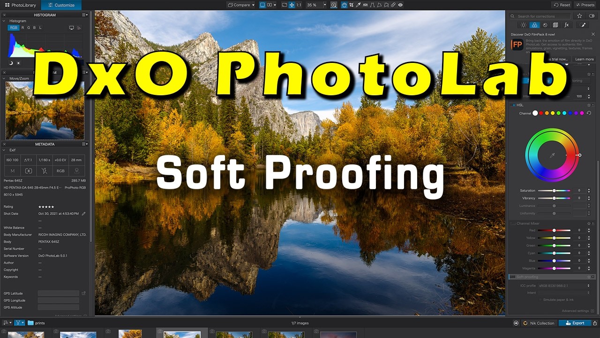Click the HSL color wheel eyedropper
The image size is (600, 338).
click(x=552, y=155)
